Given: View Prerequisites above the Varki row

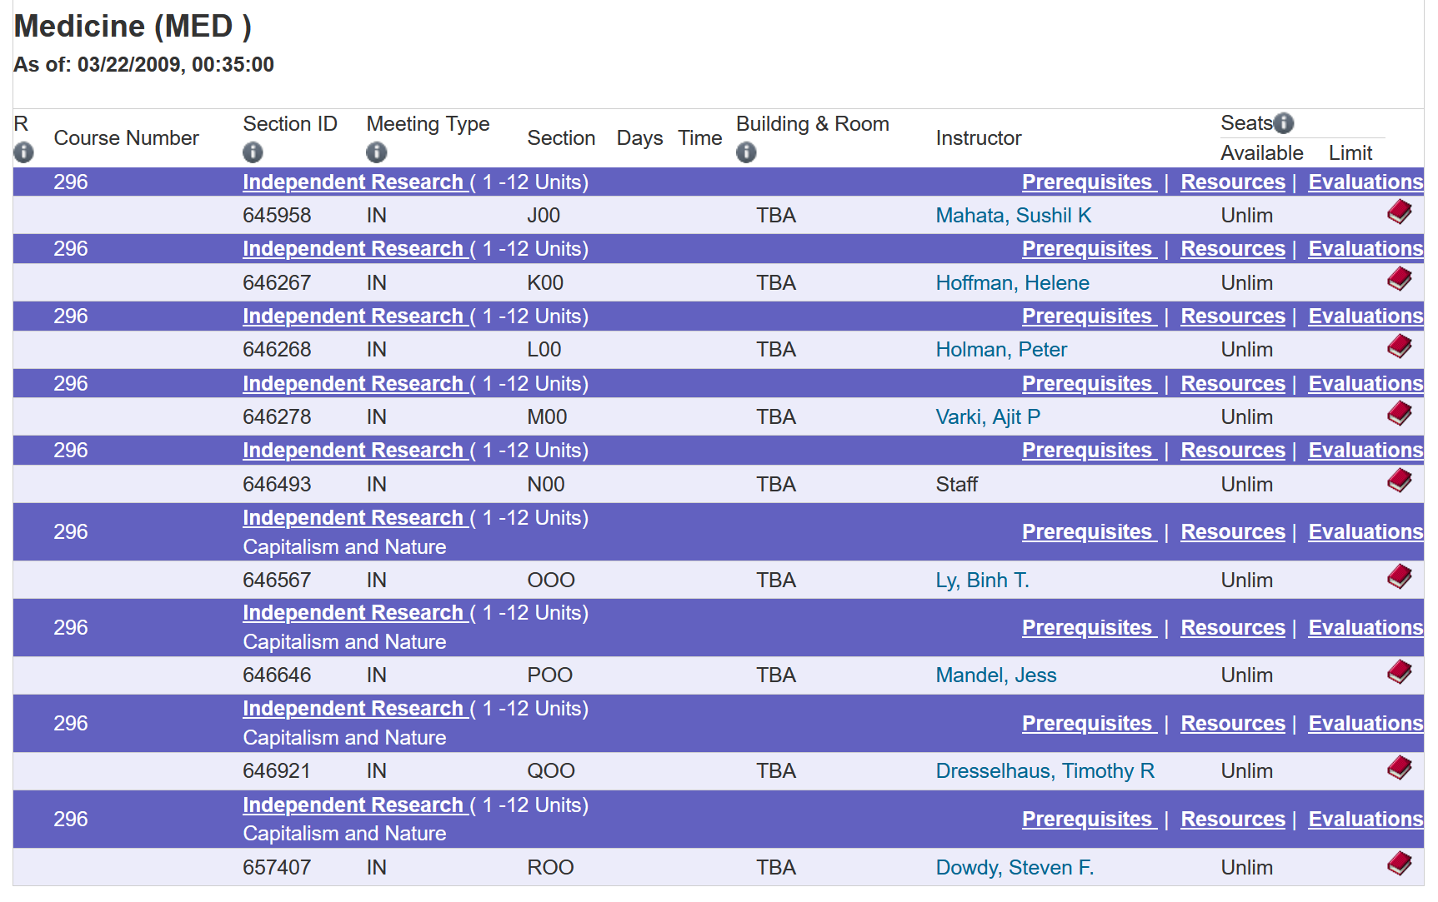Looking at the screenshot, I should (x=1089, y=383).
